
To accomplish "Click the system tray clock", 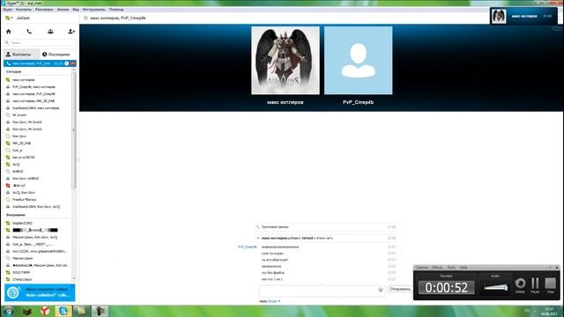I will click(549, 311).
